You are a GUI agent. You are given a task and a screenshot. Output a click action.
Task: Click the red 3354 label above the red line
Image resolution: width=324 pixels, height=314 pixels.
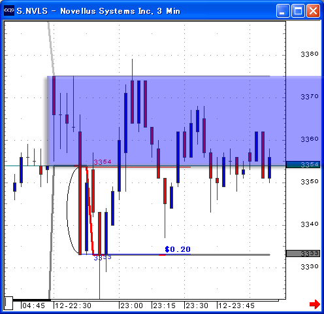coord(103,162)
